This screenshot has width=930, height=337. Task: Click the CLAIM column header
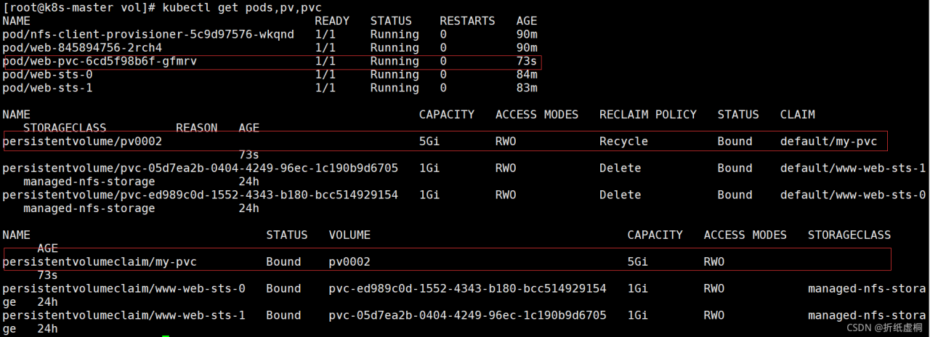798,114
